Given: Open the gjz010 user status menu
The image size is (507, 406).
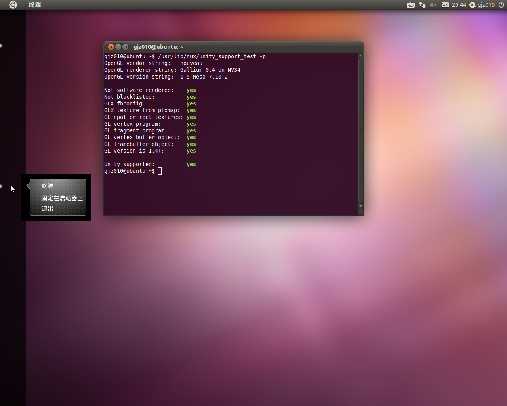Looking at the screenshot, I should tap(482, 5).
